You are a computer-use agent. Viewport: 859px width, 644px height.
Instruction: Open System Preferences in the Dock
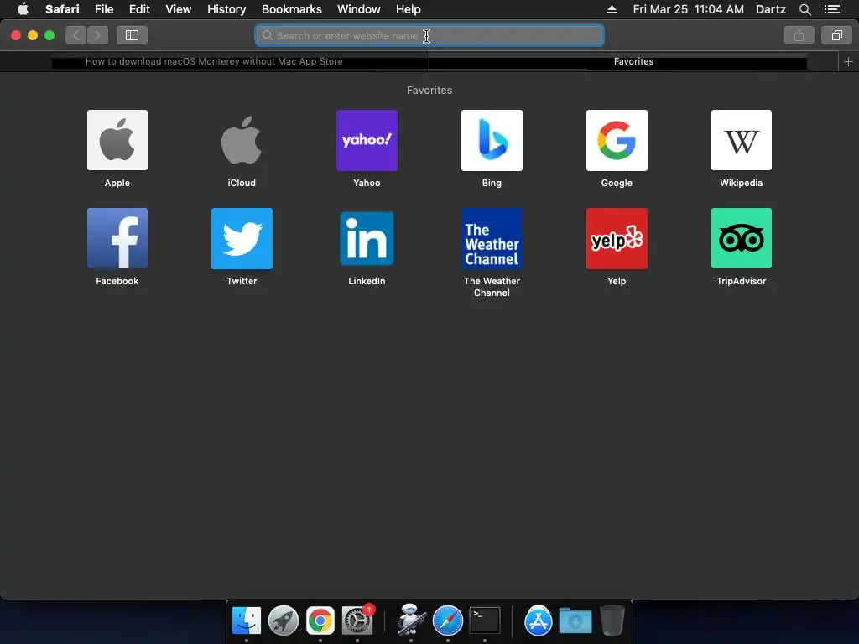(357, 621)
